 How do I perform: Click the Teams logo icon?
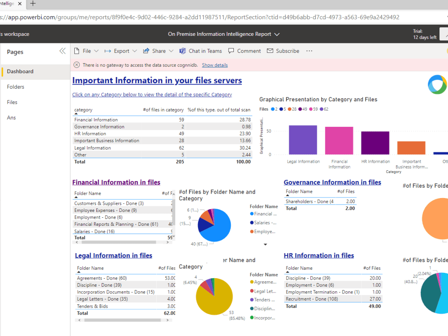tap(183, 51)
